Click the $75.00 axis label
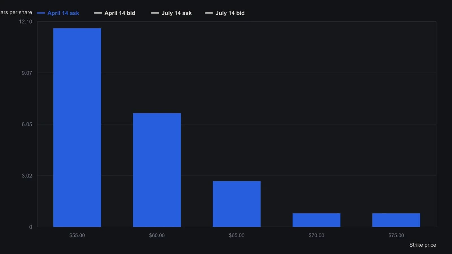452x254 pixels. pyautogui.click(x=396, y=235)
